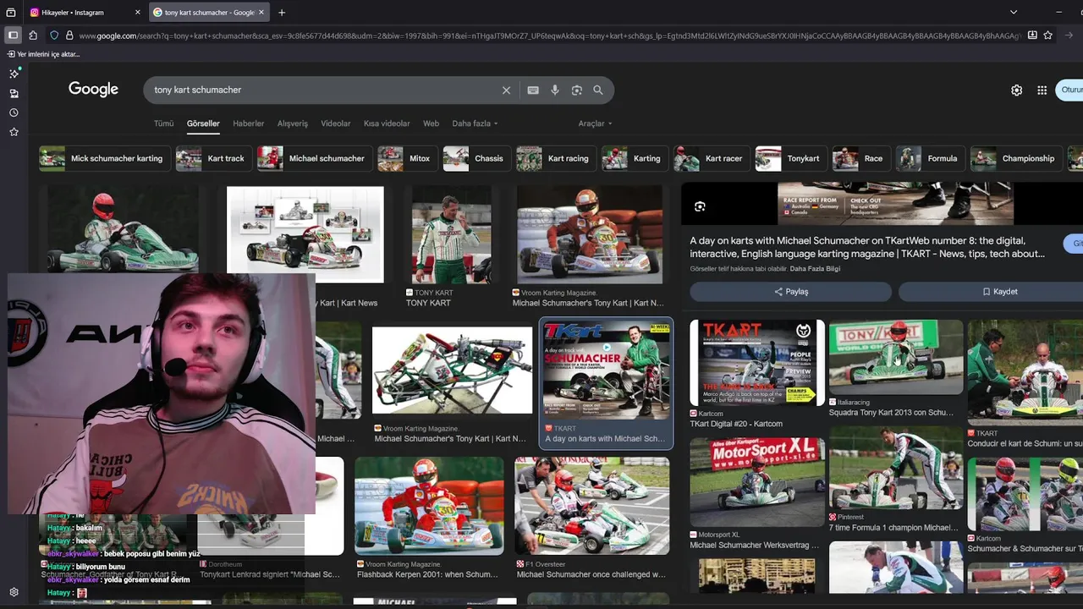Click the install page icon in address bar
1083x609 pixels.
[x=1032, y=36]
